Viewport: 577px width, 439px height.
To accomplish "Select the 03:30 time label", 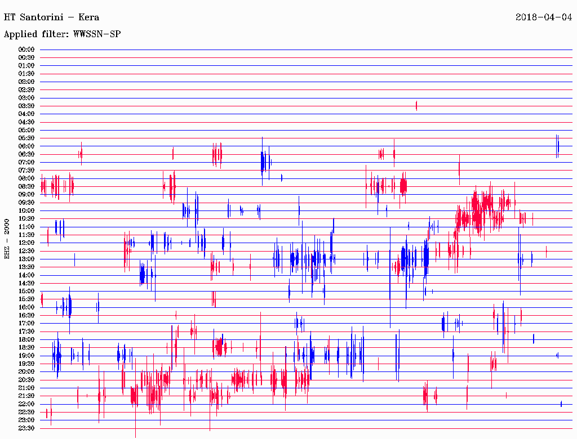I will pyautogui.click(x=26, y=106).
